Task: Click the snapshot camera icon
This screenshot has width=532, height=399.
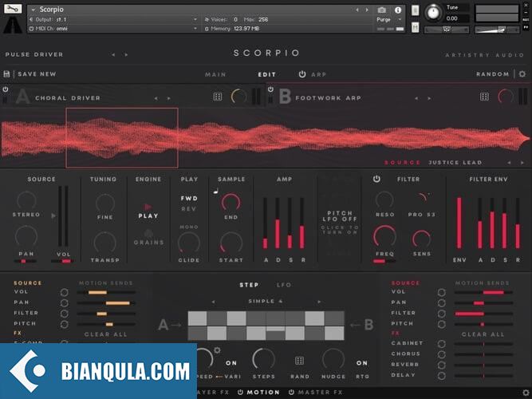Action: [382, 10]
